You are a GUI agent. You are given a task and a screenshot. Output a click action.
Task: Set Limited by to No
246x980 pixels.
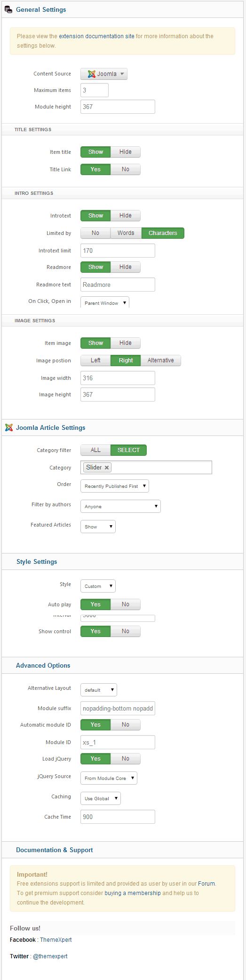click(95, 233)
